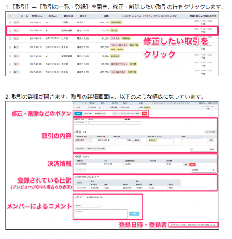Click the comment icon in the list header
Image resolution: width=232 pixels, height=239 pixels.
(22, 16)
